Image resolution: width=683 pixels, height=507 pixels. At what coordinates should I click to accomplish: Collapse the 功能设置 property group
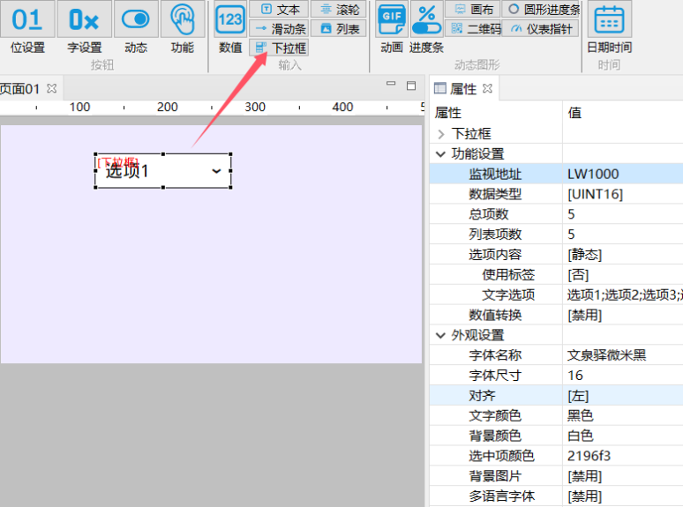441,154
